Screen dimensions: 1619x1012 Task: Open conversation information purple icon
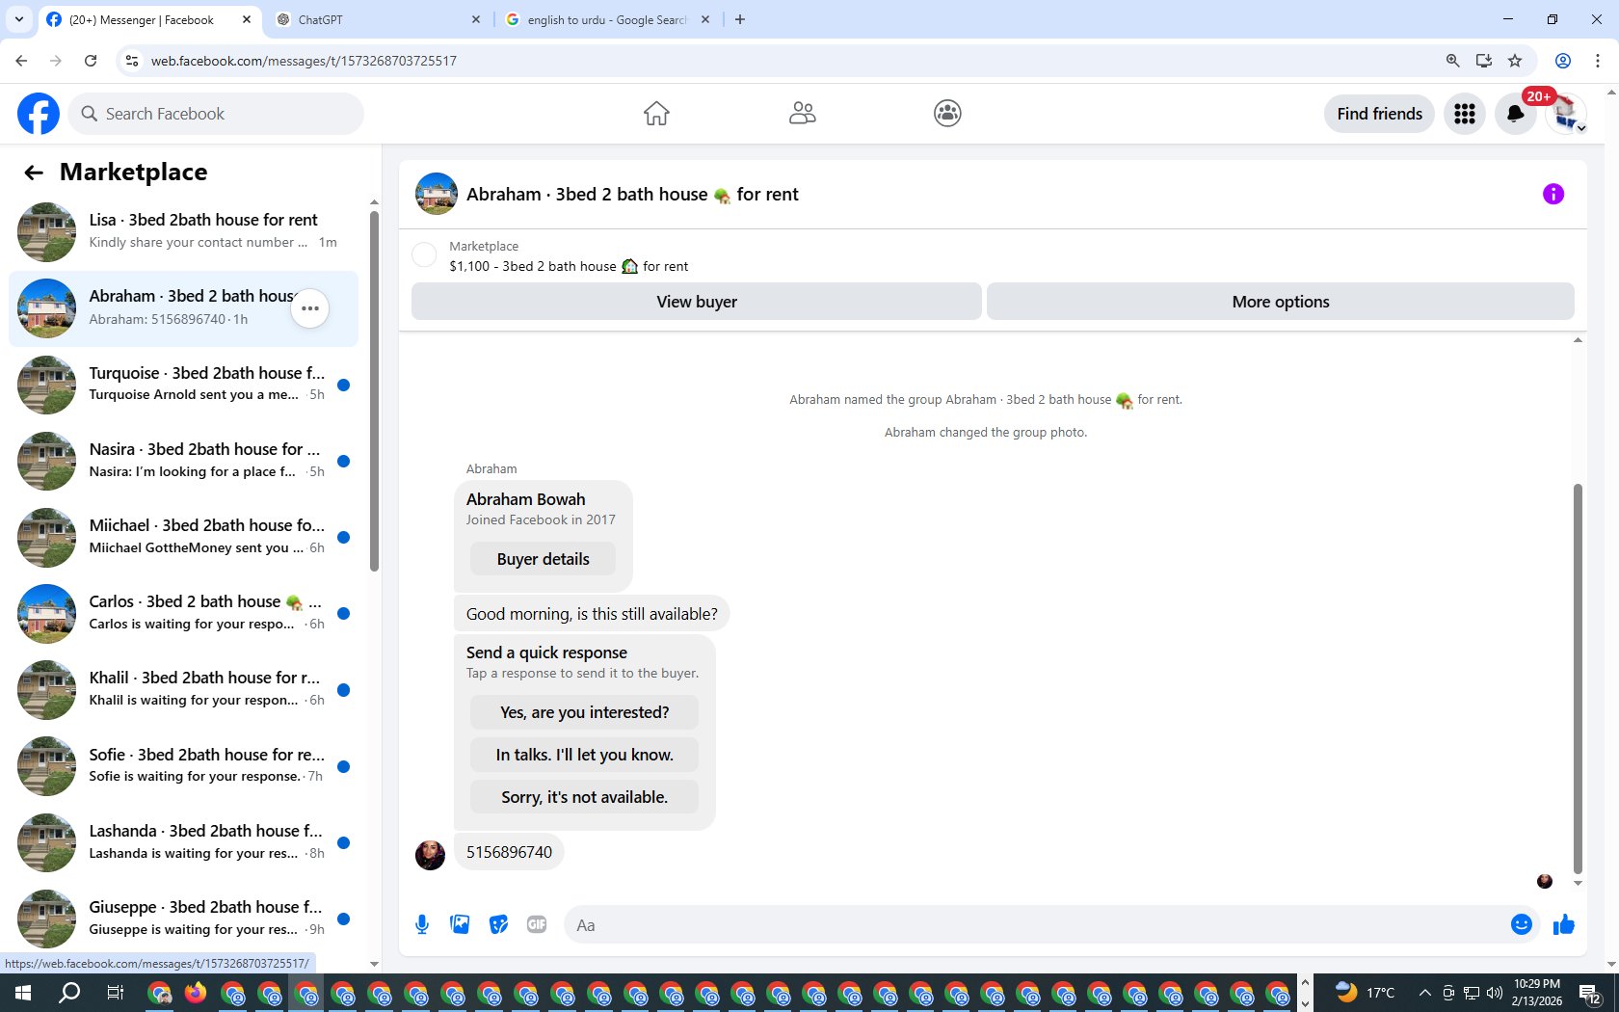click(1553, 194)
